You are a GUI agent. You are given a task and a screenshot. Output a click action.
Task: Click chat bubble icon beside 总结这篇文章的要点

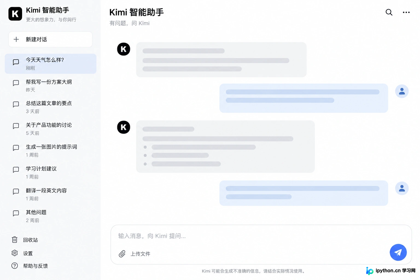pos(16,104)
